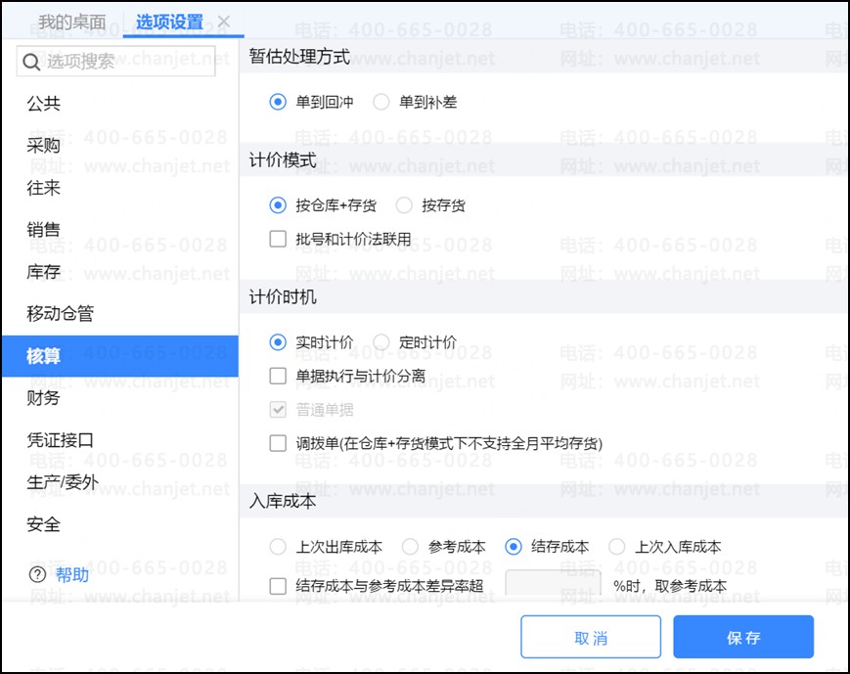The image size is (850, 674).
Task: Click the 取消 button
Action: 591,637
